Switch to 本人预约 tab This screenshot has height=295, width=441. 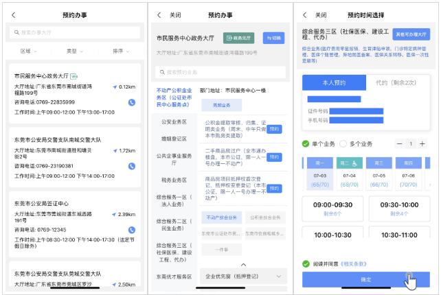[334, 82]
